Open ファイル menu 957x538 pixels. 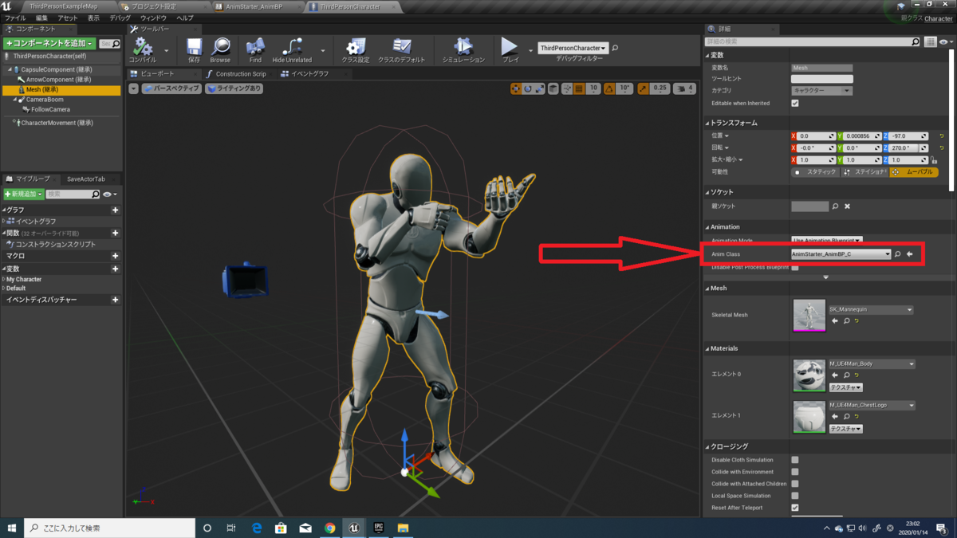pyautogui.click(x=15, y=18)
